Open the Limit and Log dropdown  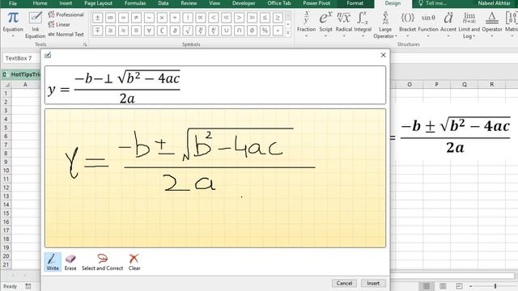click(469, 25)
